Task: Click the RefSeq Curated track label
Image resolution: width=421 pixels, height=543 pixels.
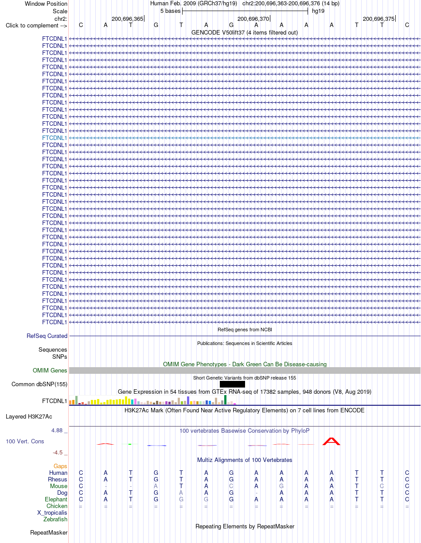Action: (x=47, y=336)
